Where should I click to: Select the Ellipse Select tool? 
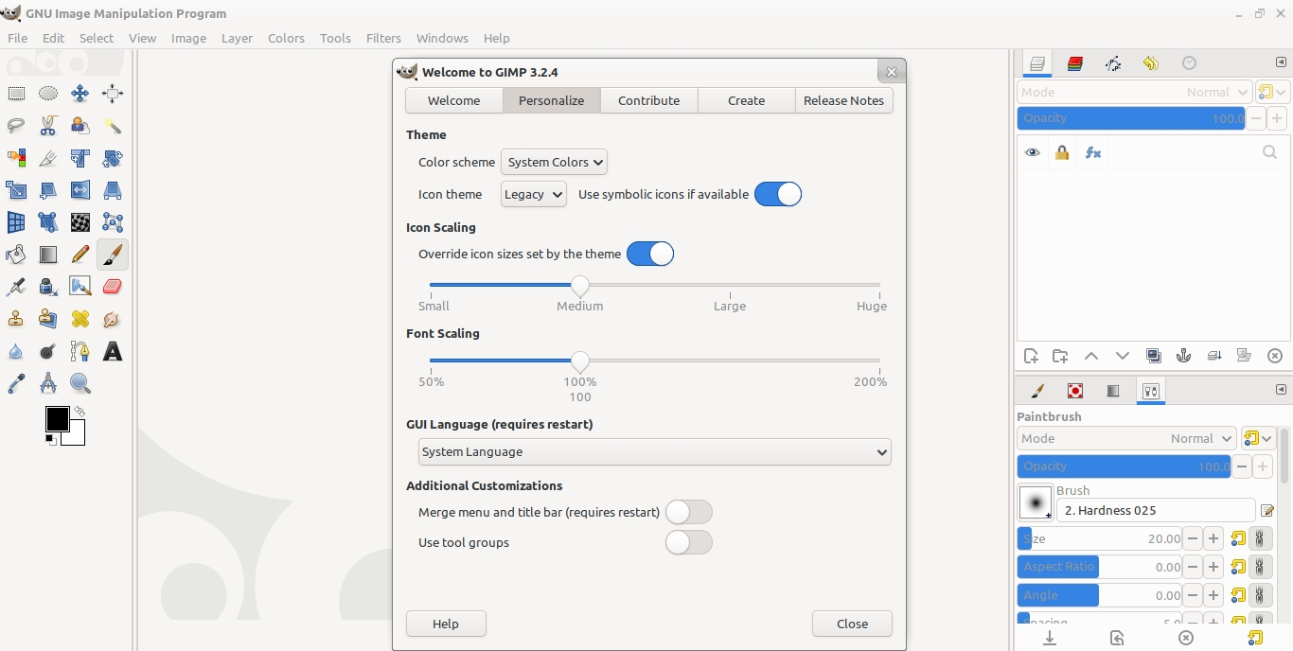tap(48, 93)
